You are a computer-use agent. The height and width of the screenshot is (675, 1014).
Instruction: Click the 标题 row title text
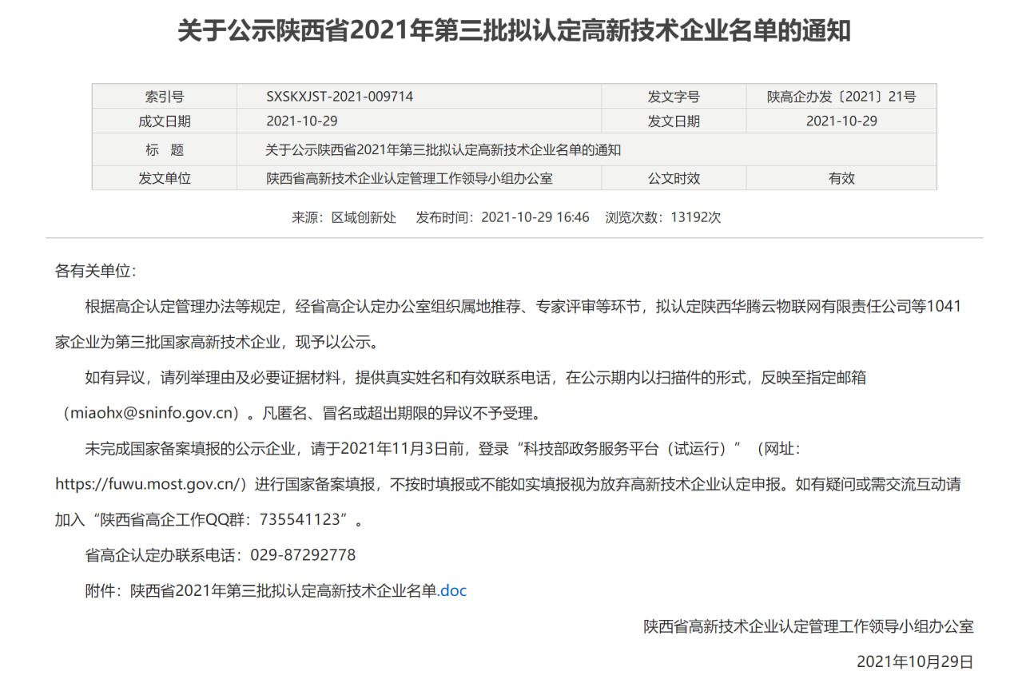[x=443, y=149]
